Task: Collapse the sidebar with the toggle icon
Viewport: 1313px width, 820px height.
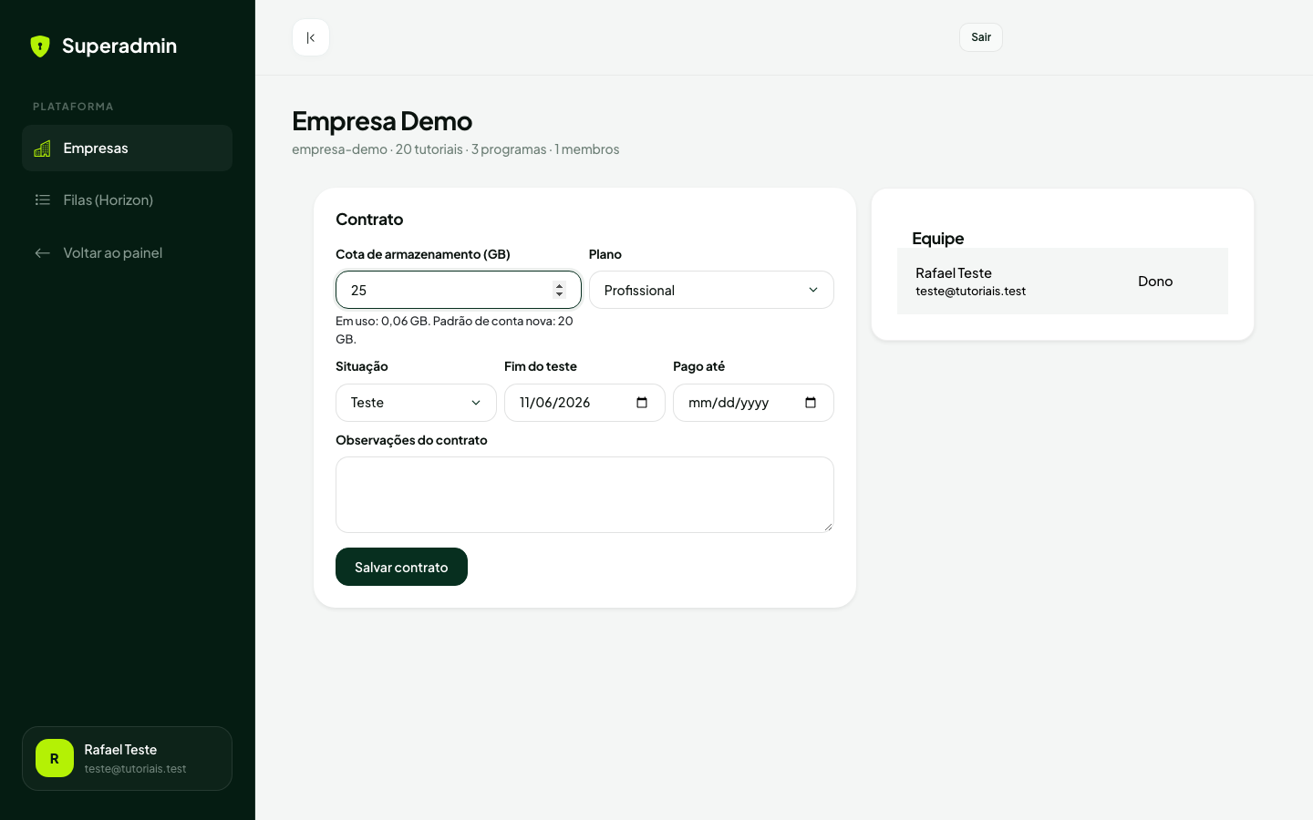Action: coord(311,37)
